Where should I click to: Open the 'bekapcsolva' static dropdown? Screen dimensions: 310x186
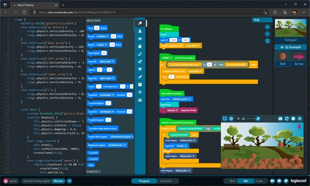coord(188,140)
